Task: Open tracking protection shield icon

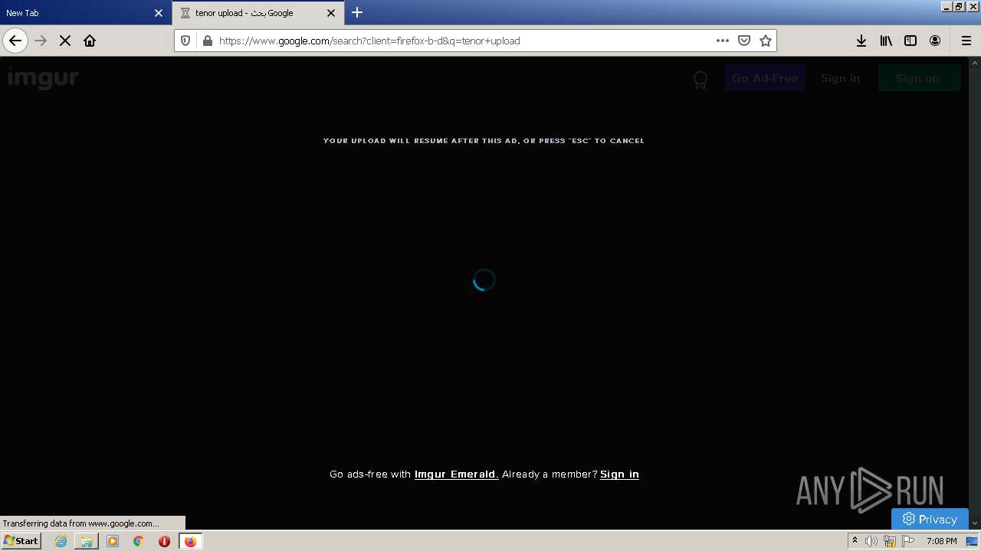Action: (185, 41)
